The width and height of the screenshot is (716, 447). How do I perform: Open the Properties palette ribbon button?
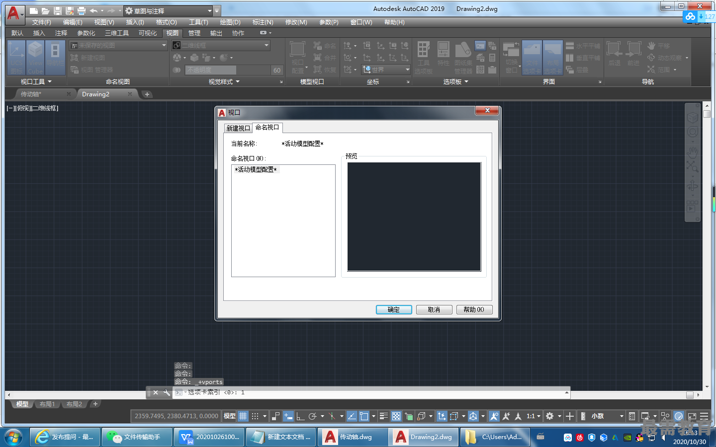point(444,55)
